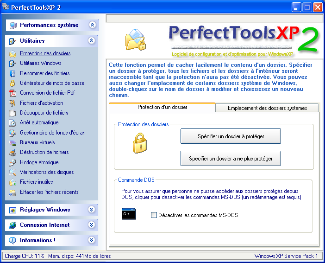This screenshot has width=325, height=263.
Task: Collapse the Utilitaires section chevron
Action: 91,40
